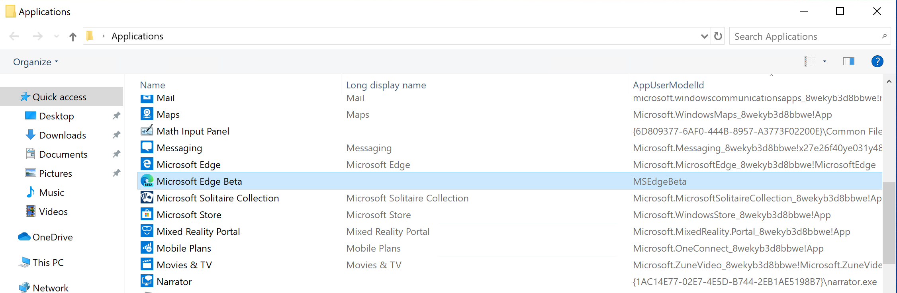
Task: Click the Mail app icon
Action: tap(147, 98)
